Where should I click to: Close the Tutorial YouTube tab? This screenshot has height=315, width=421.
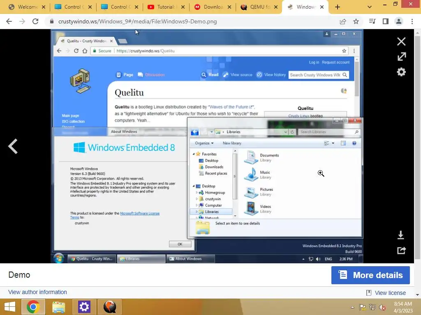click(x=183, y=7)
